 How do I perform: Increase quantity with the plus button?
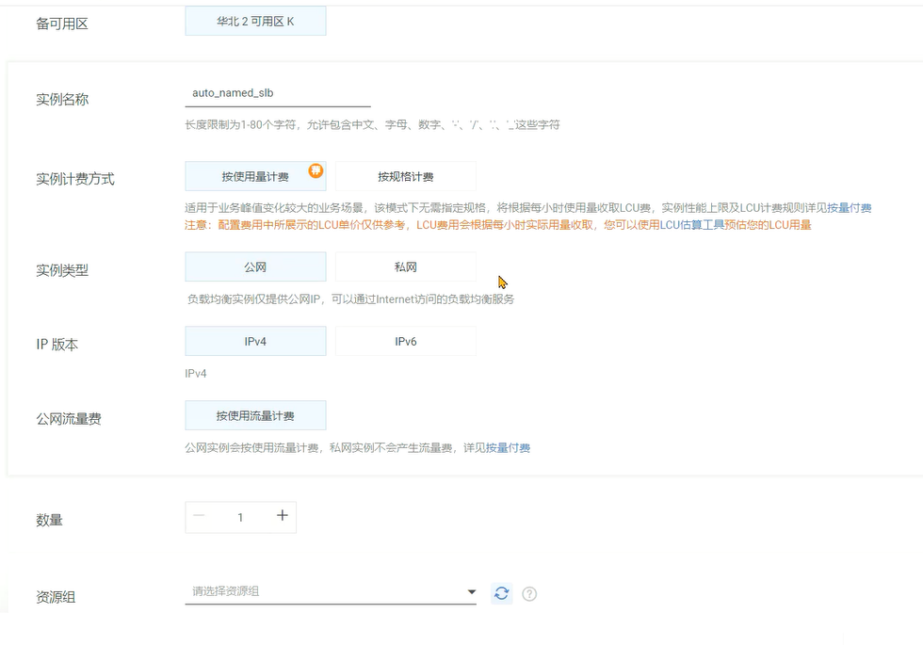pos(281,516)
